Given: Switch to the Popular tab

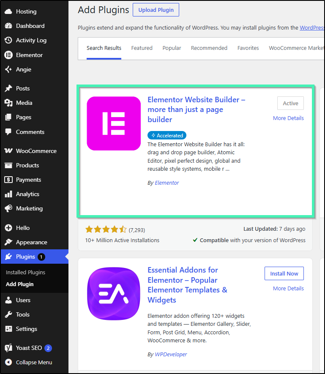Looking at the screenshot, I should [x=172, y=48].
